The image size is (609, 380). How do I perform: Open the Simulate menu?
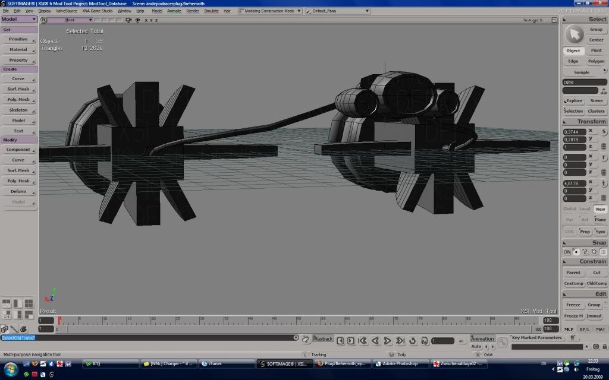(x=211, y=11)
